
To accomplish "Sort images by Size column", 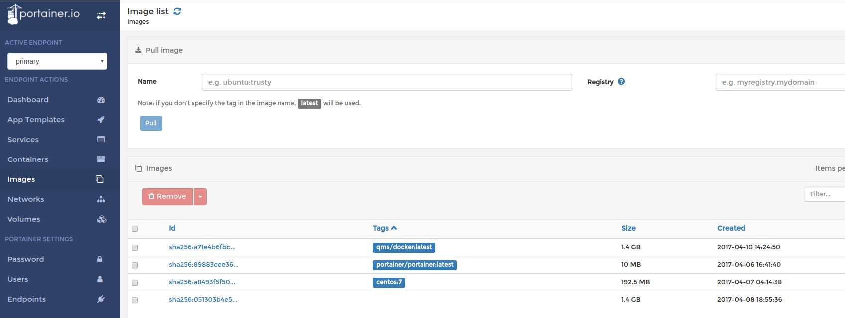I will (628, 228).
